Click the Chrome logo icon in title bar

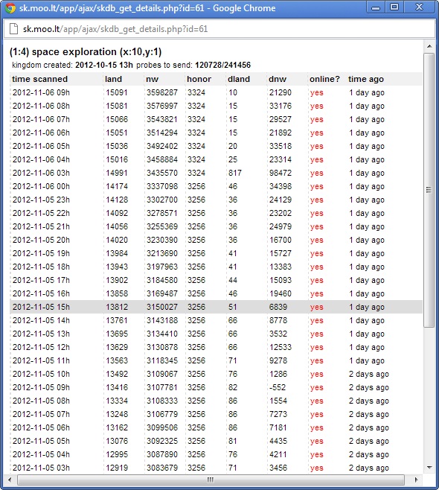[x=10, y=8]
